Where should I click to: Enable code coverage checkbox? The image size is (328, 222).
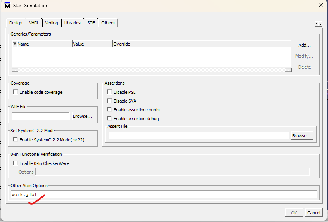point(15,92)
